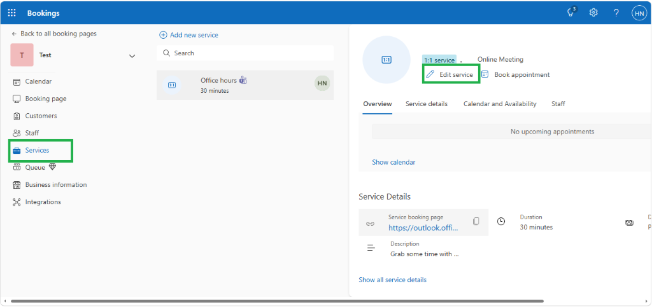Go back to all booking pages
The height and width of the screenshot is (307, 652).
coord(54,34)
